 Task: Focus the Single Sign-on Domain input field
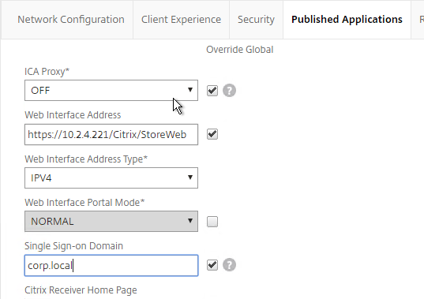click(x=111, y=265)
